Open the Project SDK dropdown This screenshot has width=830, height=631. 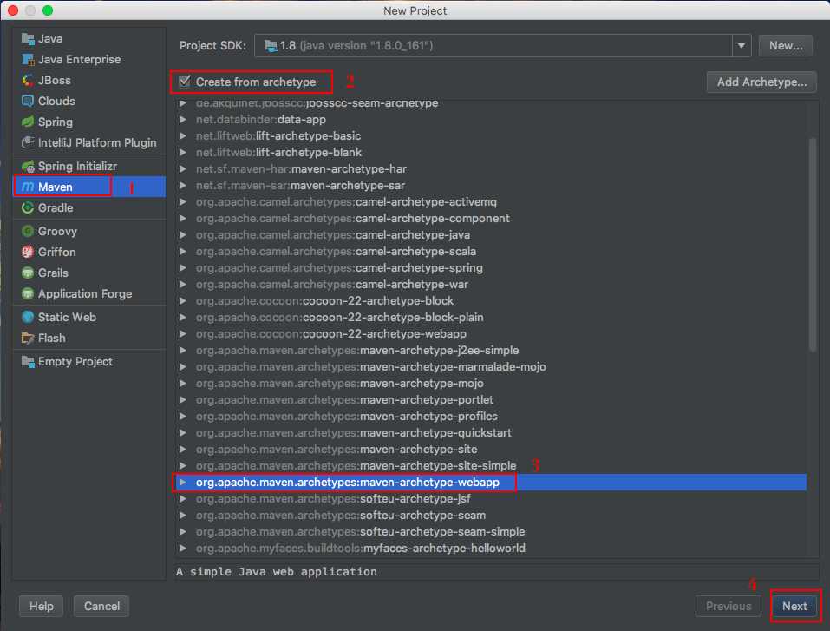(742, 45)
